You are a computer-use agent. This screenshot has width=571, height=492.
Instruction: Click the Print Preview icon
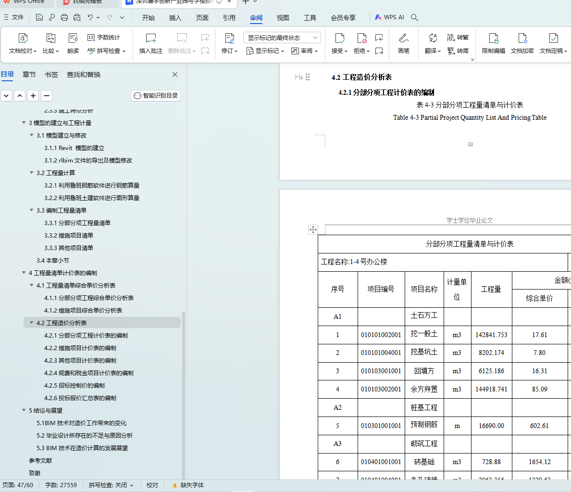pyautogui.click(x=77, y=17)
